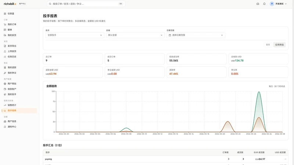Expand the 店铺 默认全部 dropdown

(135, 35)
